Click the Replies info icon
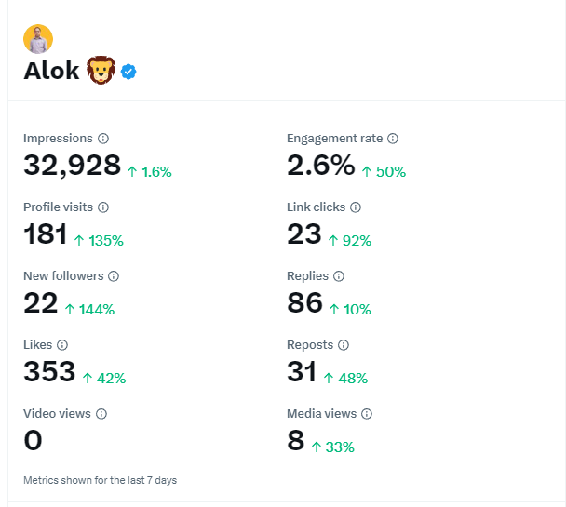 coord(339,276)
